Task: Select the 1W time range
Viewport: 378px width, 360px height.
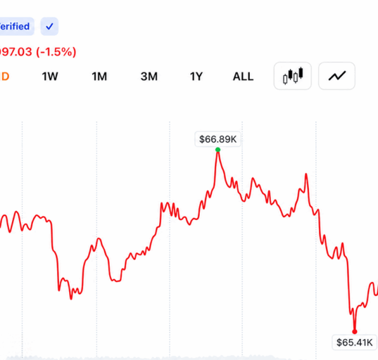Action: 50,77
